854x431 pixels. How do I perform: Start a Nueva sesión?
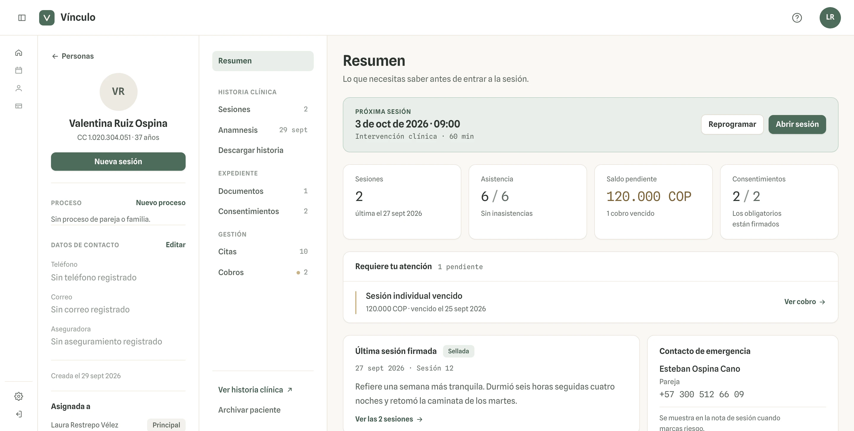pos(118,161)
